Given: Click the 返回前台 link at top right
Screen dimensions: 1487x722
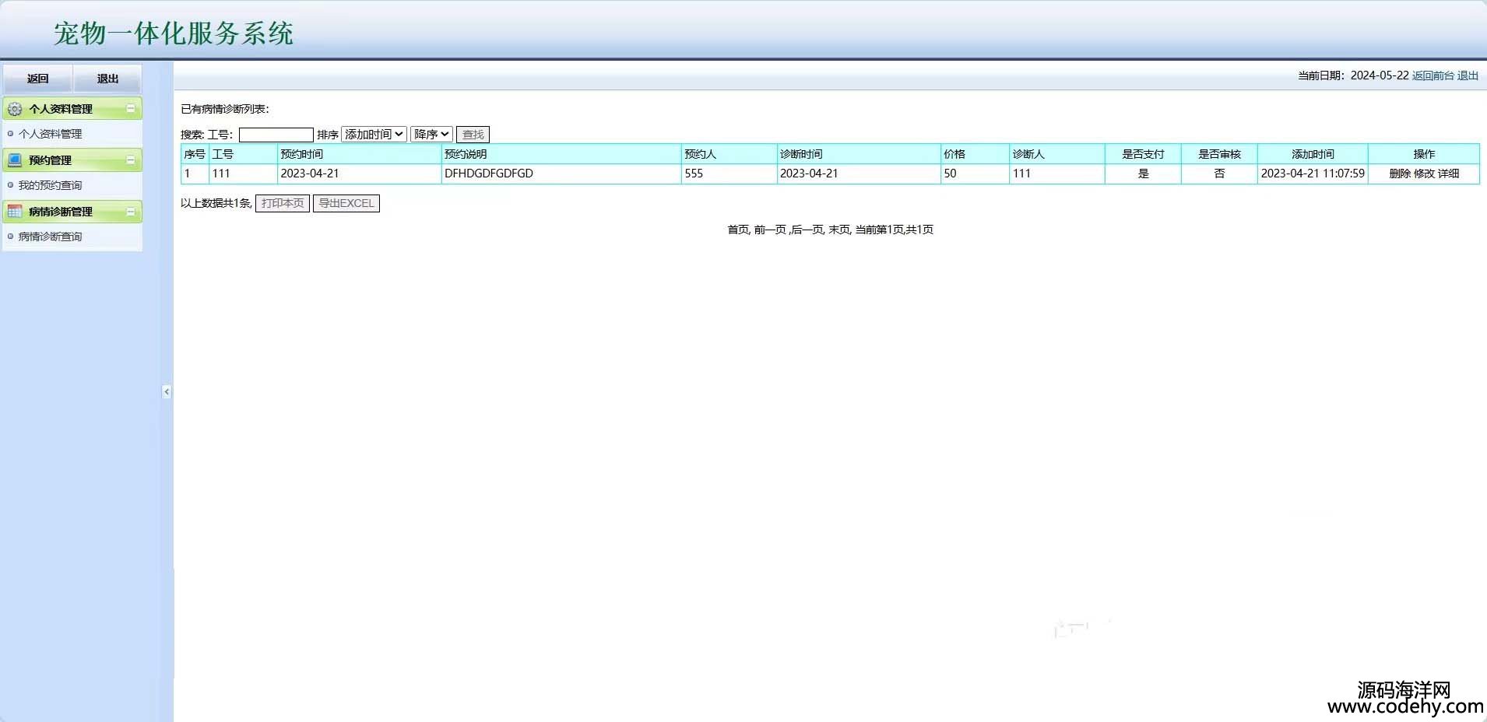Looking at the screenshot, I should [x=1433, y=75].
